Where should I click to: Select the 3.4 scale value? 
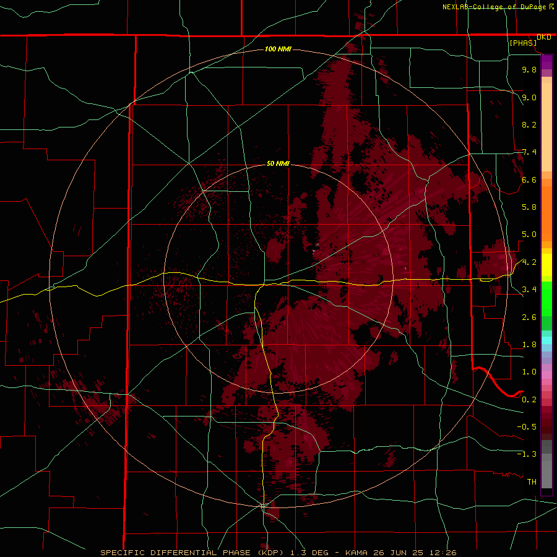pos(529,290)
